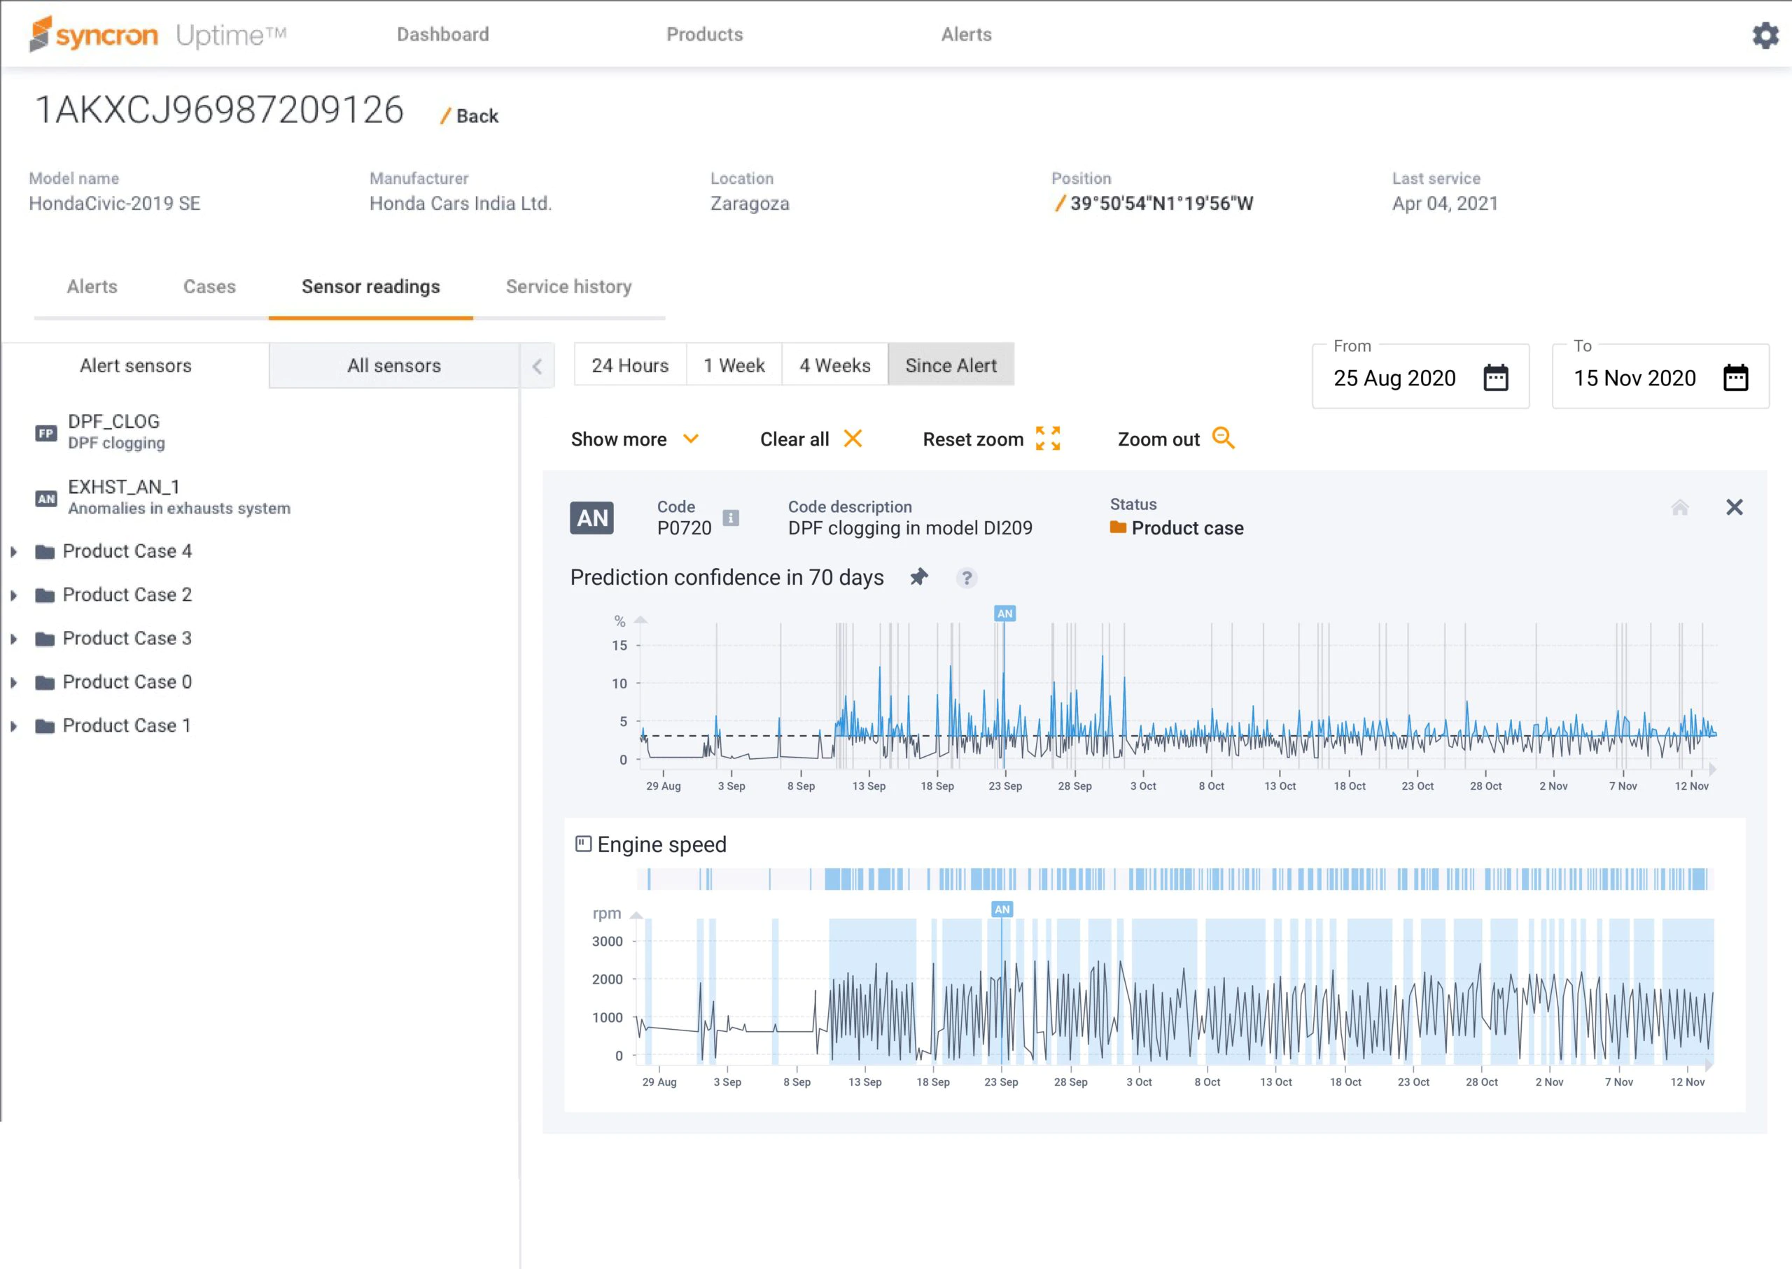Click the Product case status link
Viewport: 1792px width, 1269px height.
pos(1186,528)
